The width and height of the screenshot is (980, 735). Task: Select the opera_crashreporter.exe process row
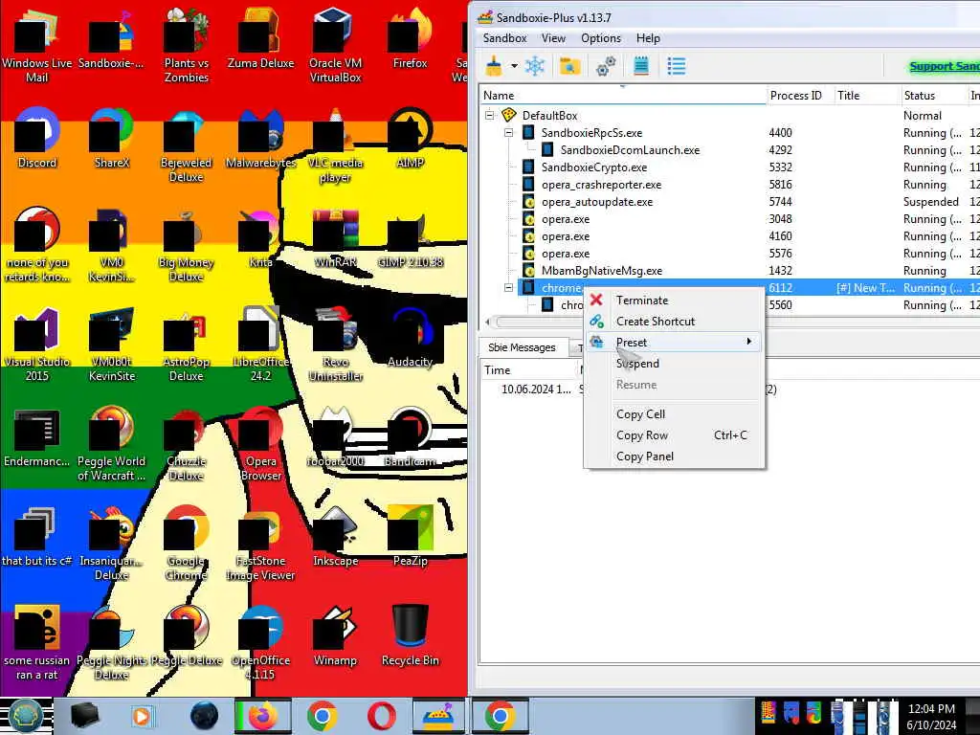pyautogui.click(x=729, y=185)
